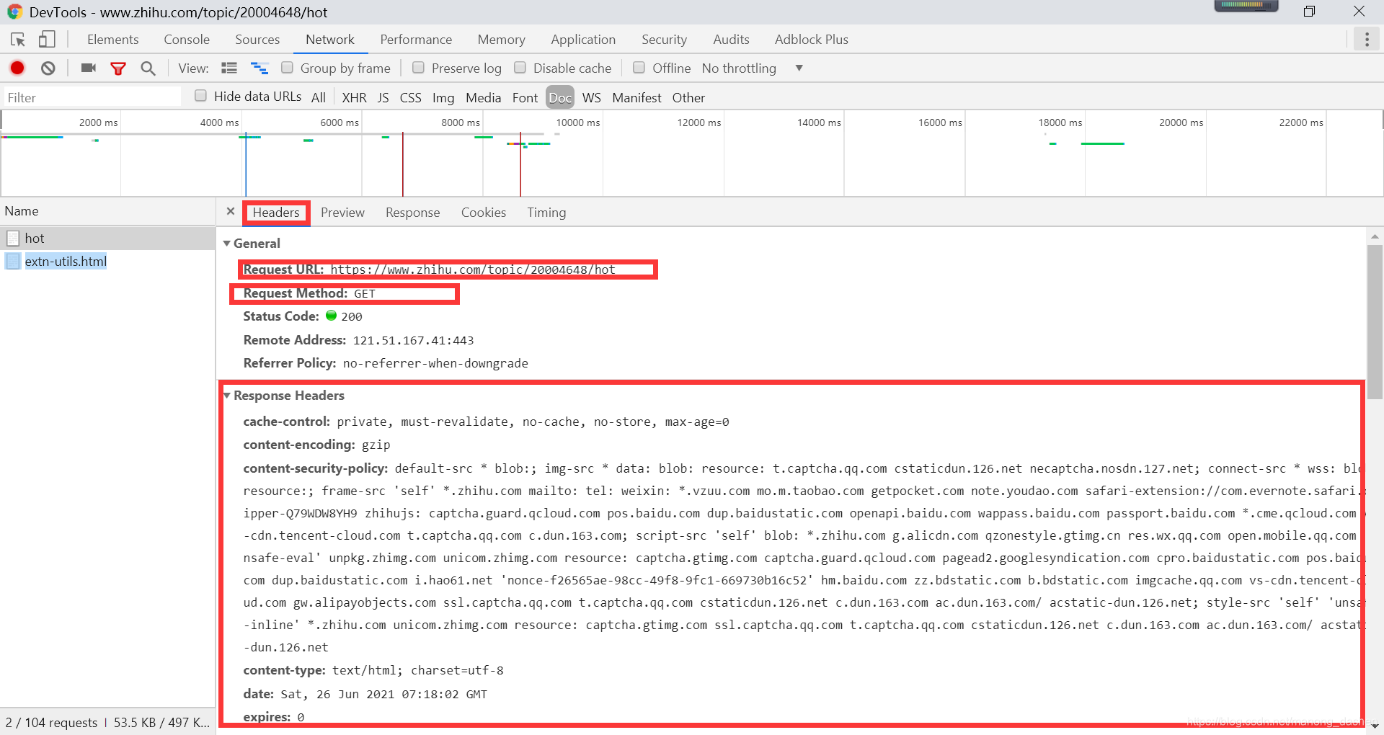Click the requests summary in status bar
This screenshot has height=735, width=1384.
point(107,722)
